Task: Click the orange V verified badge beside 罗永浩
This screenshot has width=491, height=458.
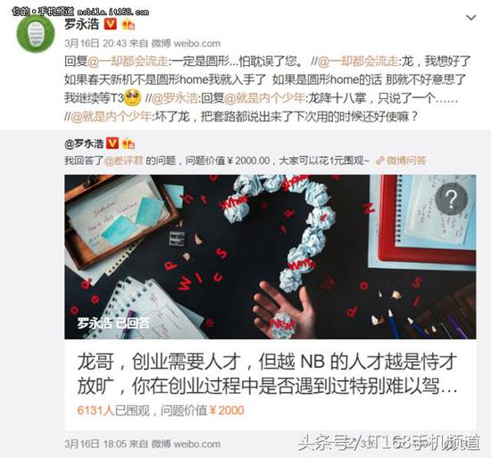Action: tap(110, 24)
